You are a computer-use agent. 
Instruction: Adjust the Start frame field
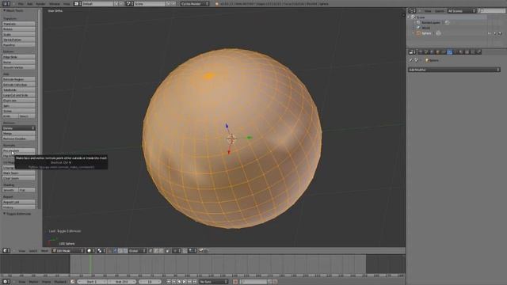(x=93, y=282)
